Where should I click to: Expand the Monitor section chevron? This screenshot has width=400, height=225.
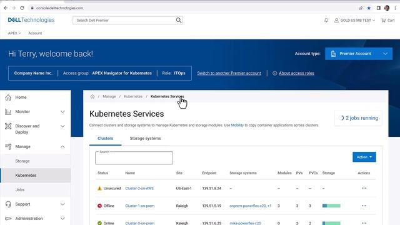(62, 112)
